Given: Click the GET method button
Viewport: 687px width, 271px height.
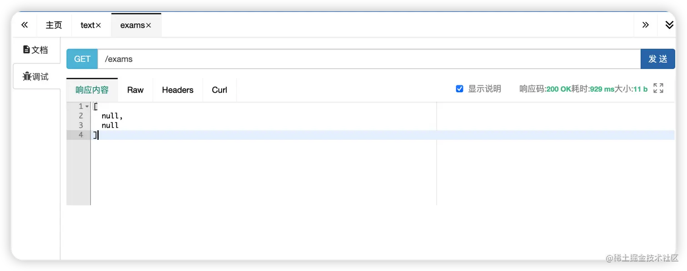Looking at the screenshot, I should [82, 59].
